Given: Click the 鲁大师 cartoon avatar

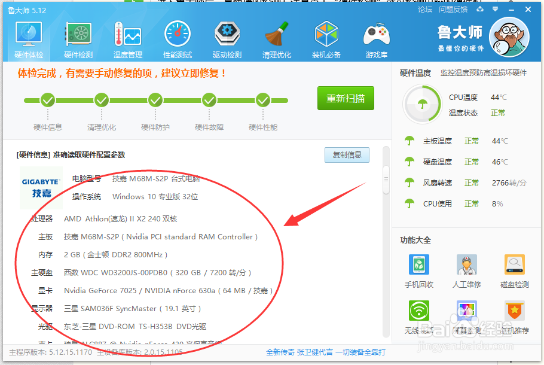Looking at the screenshot, I should pyautogui.click(x=509, y=37).
